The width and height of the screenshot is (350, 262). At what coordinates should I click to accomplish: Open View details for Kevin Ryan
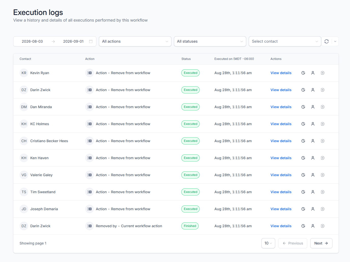(281, 73)
